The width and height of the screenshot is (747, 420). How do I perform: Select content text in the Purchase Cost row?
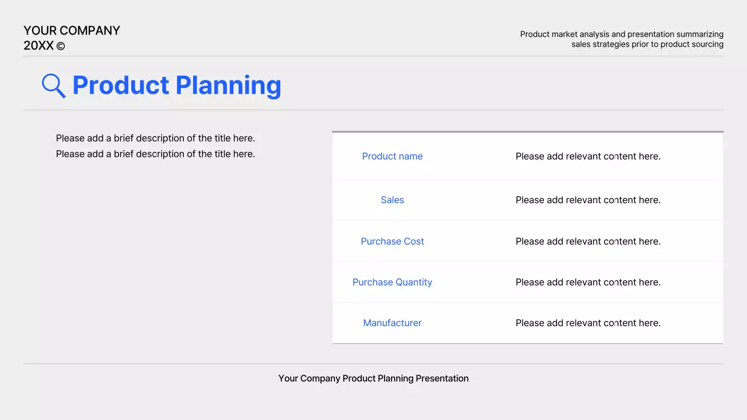pos(588,241)
